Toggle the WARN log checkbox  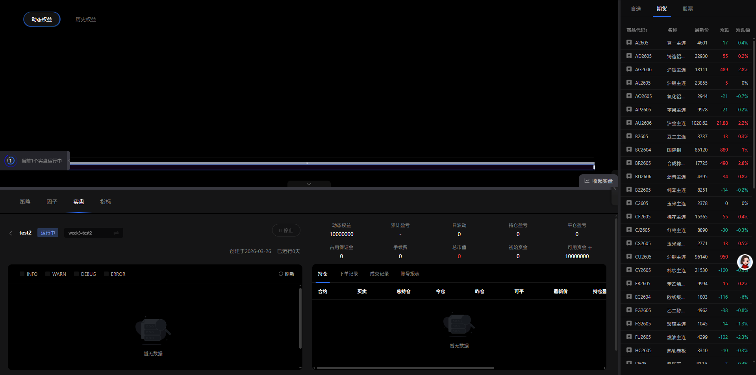pyautogui.click(x=48, y=274)
